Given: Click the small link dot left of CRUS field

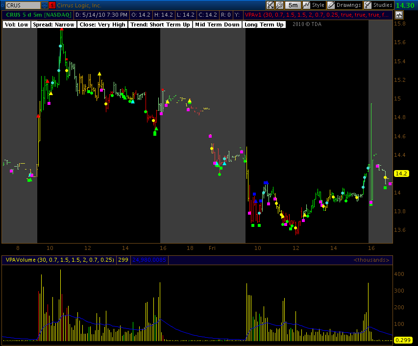Looking at the screenshot, I should [2, 5].
